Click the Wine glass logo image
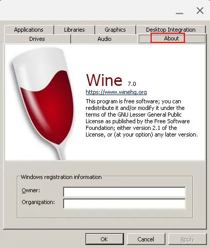 [x=44, y=103]
